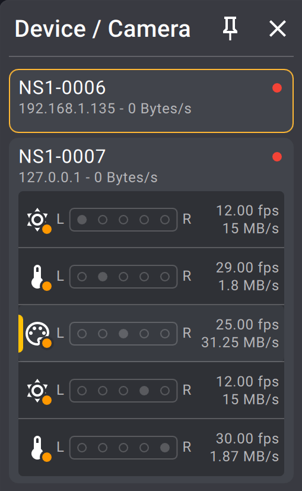Click the color palette camera icon
302x491 pixels.
point(39,334)
